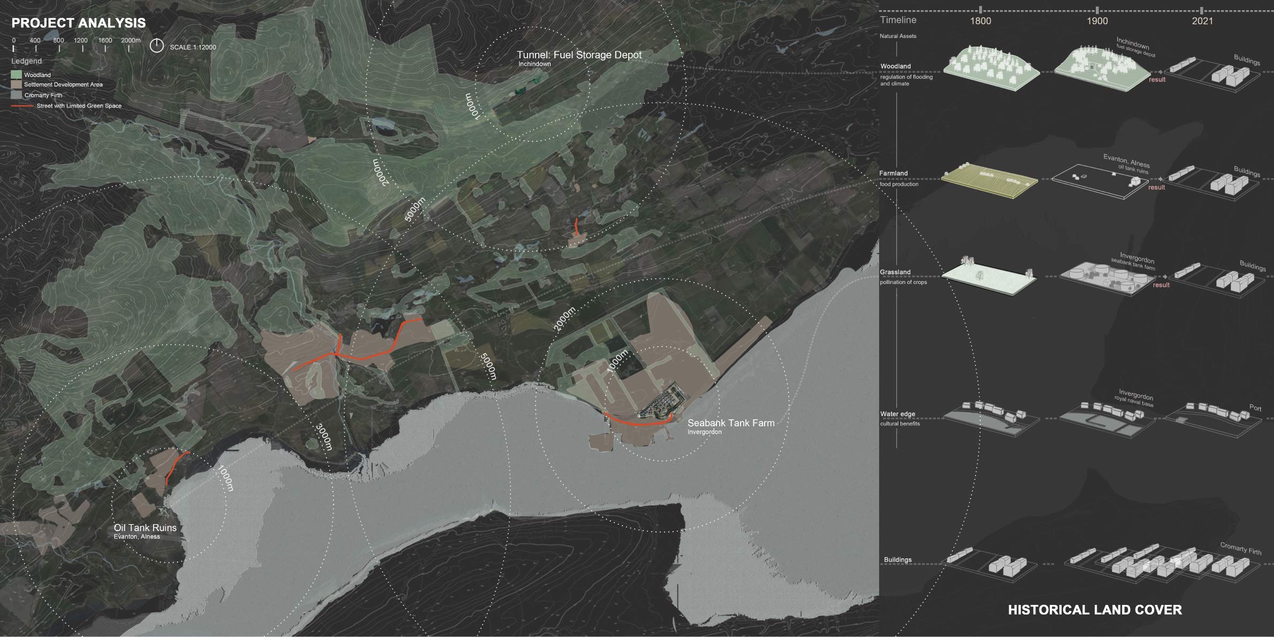
Task: Click the Evanton, Alness label on the map
Action: pyautogui.click(x=136, y=536)
